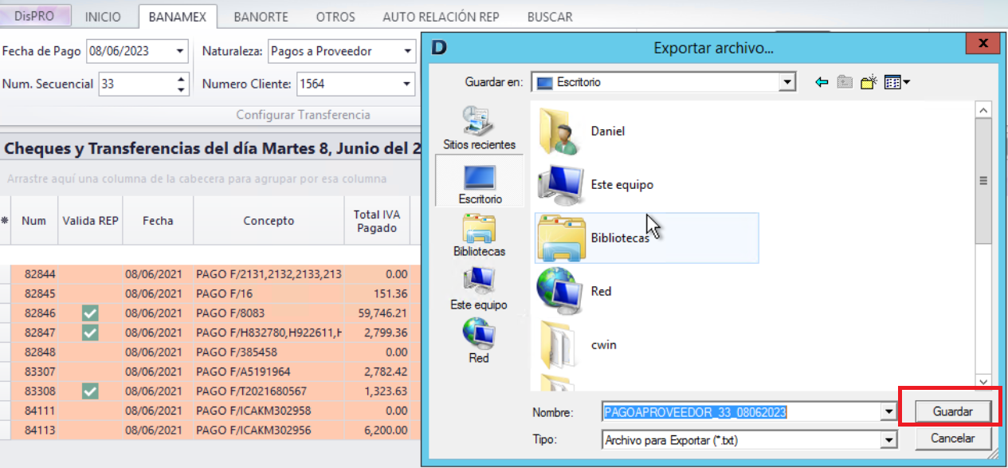
Task: Expand the Tipo file type dropdown
Action: click(x=888, y=439)
